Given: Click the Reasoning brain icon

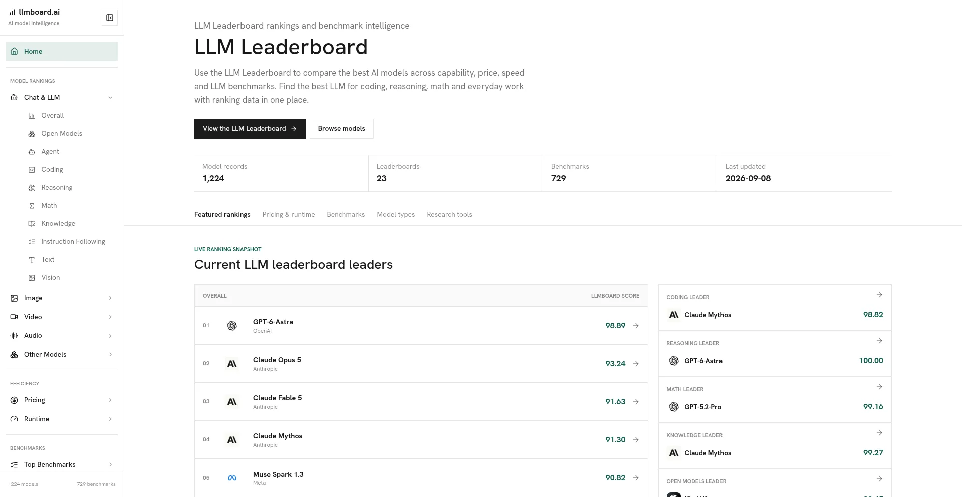Looking at the screenshot, I should click(x=32, y=188).
